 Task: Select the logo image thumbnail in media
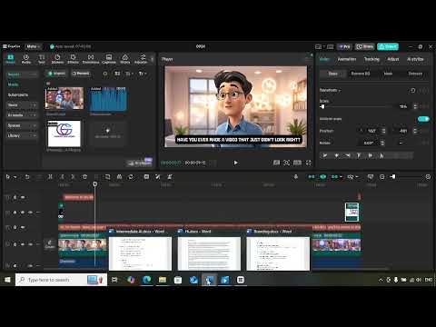[x=64, y=134]
